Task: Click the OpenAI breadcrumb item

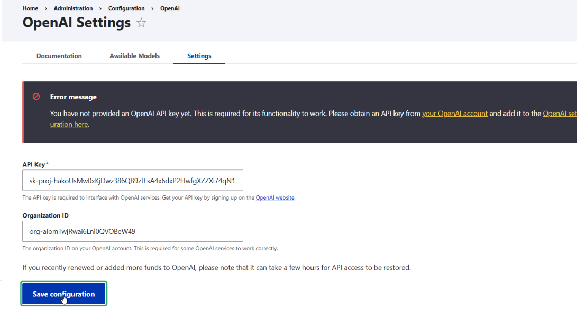Action: pyautogui.click(x=170, y=8)
